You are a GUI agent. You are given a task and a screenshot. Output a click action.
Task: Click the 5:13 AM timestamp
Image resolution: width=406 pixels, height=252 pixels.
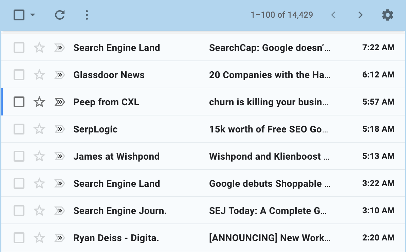click(x=378, y=156)
